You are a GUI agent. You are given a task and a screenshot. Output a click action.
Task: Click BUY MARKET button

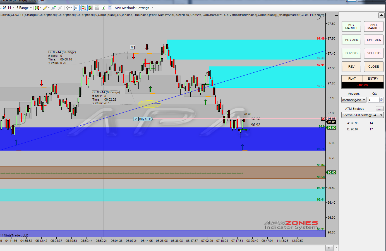(351, 26)
